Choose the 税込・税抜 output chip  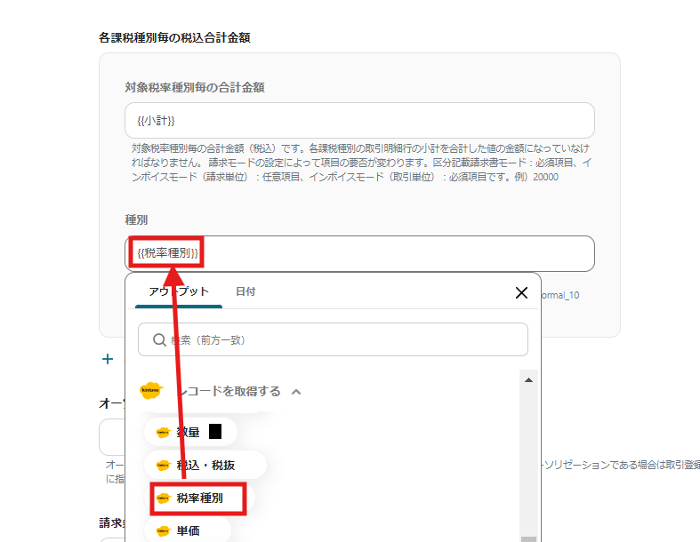pos(205,465)
